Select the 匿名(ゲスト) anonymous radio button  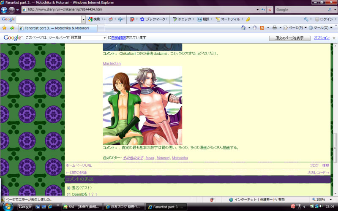(x=68, y=188)
